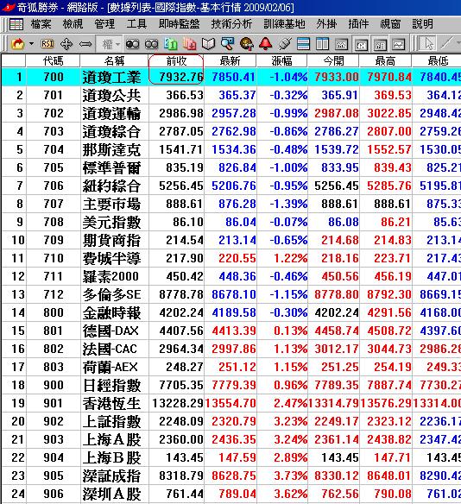
Task: Open the 技術分析 menu
Action: [231, 24]
